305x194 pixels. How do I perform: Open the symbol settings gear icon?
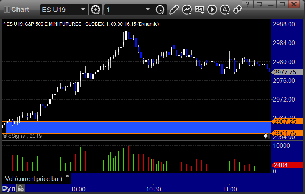tap(96, 10)
